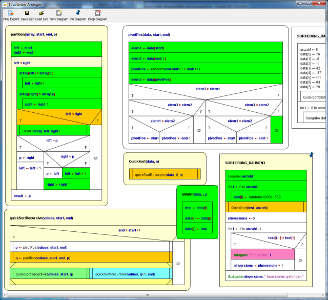Click the 'elem3 > elem1' condition

pos(206,92)
